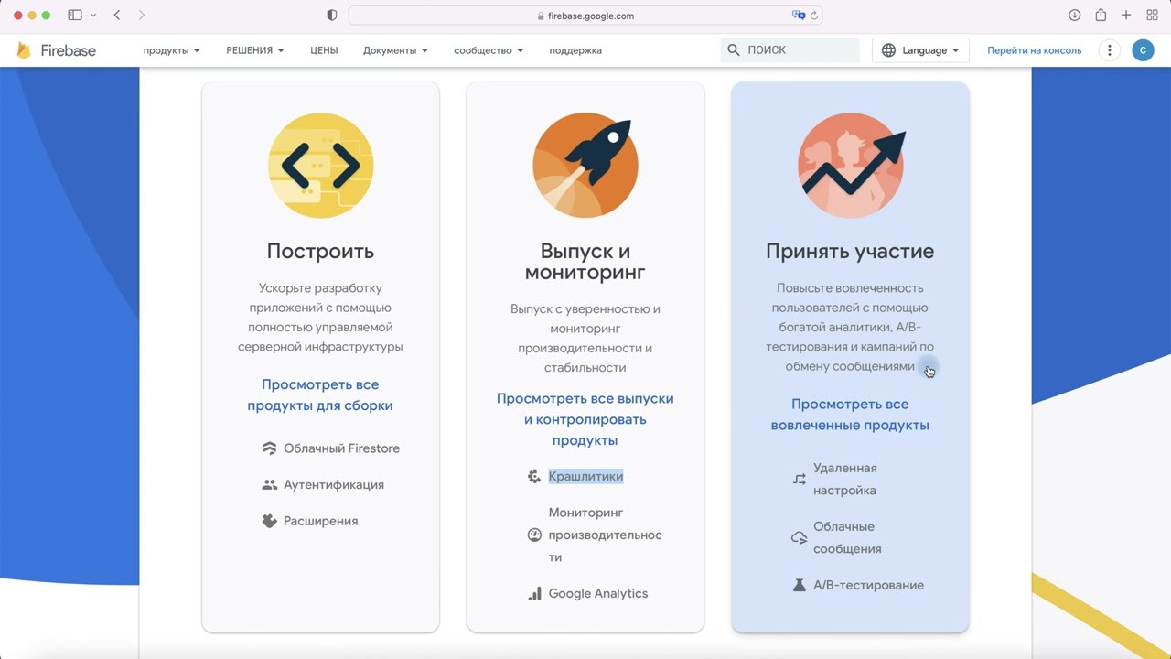Viewport: 1171px width, 659px height.
Task: Open the Аутентификация link
Action: pyautogui.click(x=334, y=485)
